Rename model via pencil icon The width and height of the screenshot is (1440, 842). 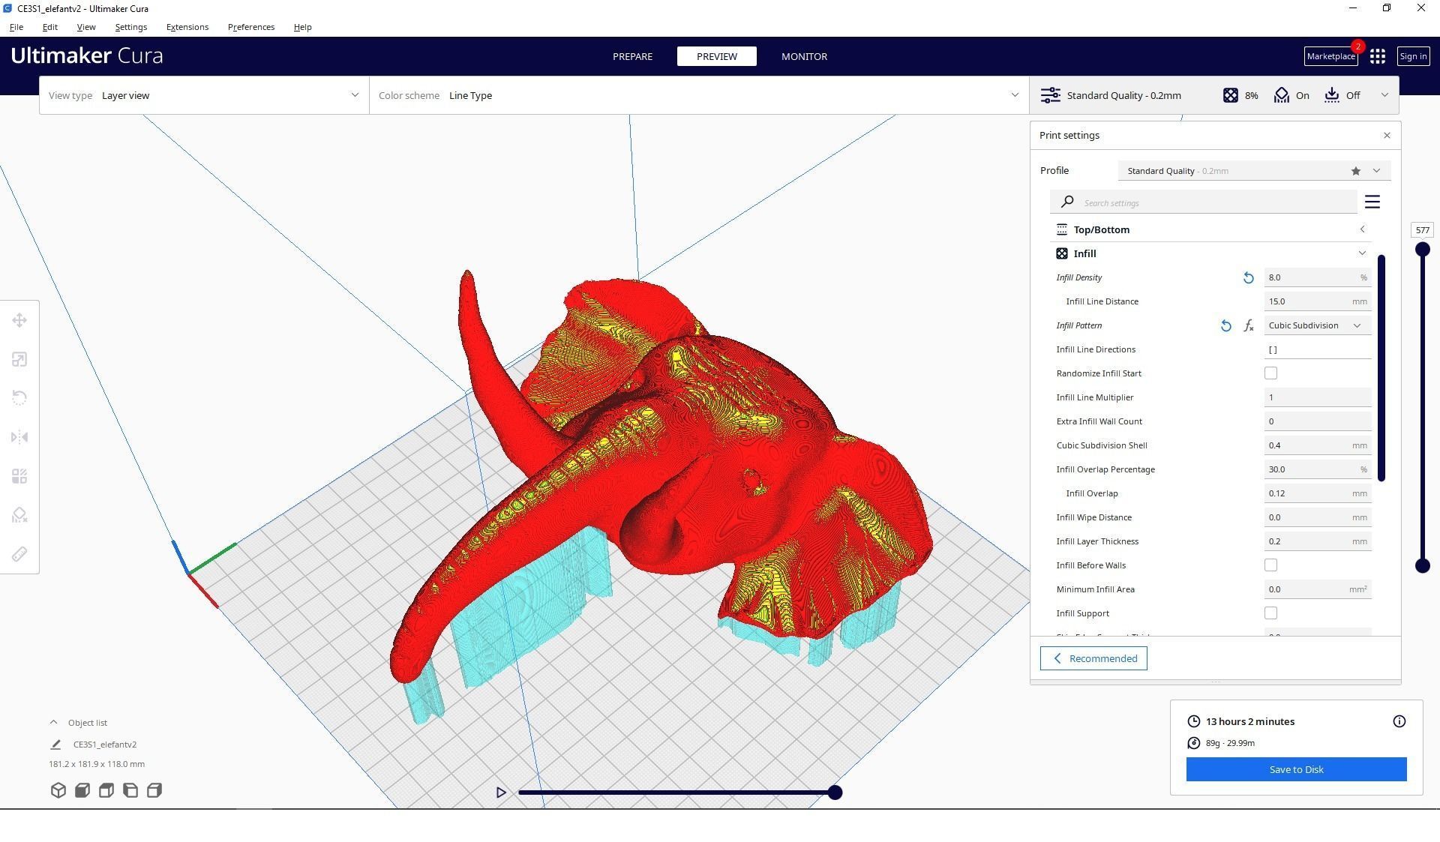[55, 745]
